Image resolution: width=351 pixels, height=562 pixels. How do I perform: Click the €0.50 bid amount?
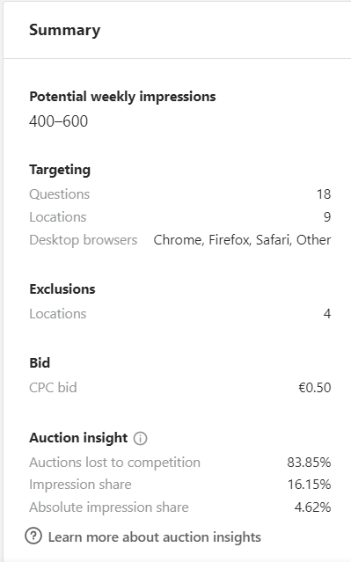[314, 388]
